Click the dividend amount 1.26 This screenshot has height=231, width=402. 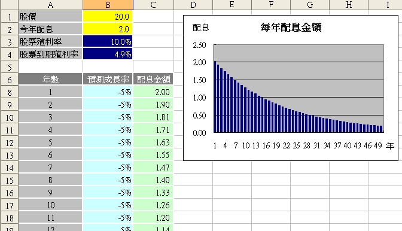click(x=153, y=205)
